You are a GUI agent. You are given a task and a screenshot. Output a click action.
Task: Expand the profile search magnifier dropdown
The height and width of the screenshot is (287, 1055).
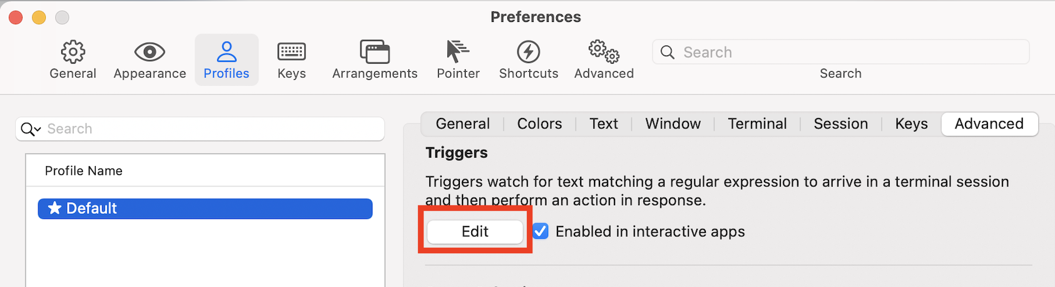31,129
